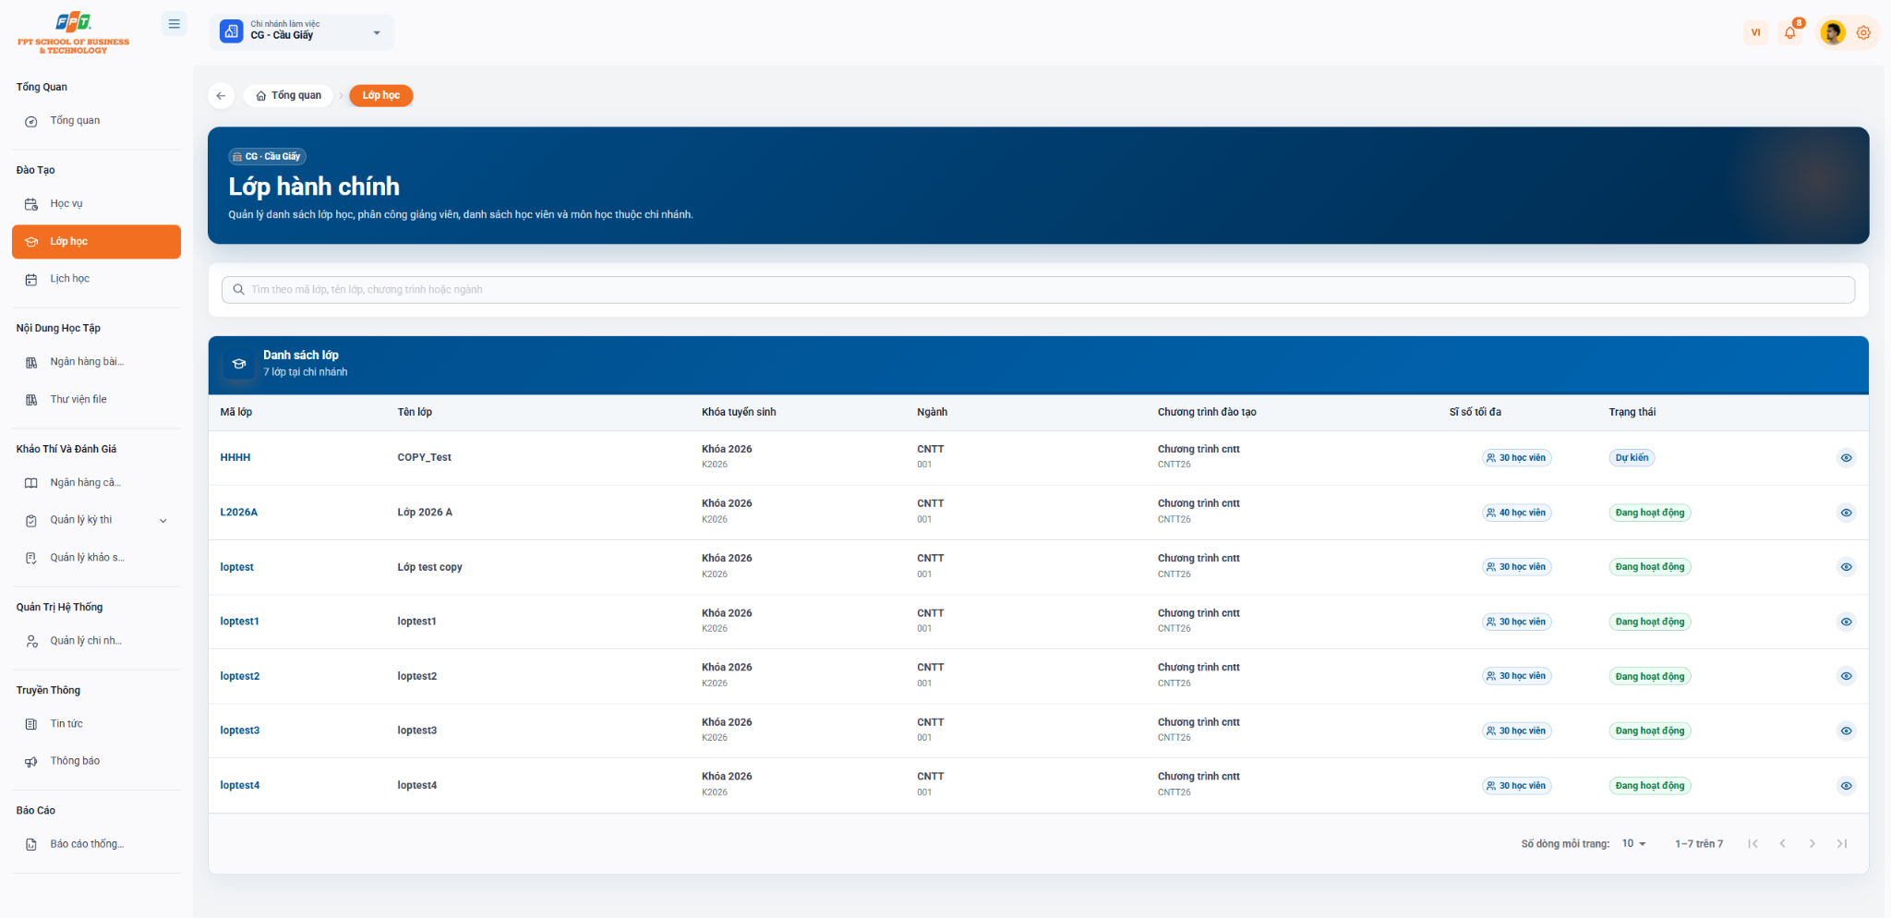Screen dimensions: 1891x918
Task: Open Thông báo sidebar item
Action: (x=96, y=761)
